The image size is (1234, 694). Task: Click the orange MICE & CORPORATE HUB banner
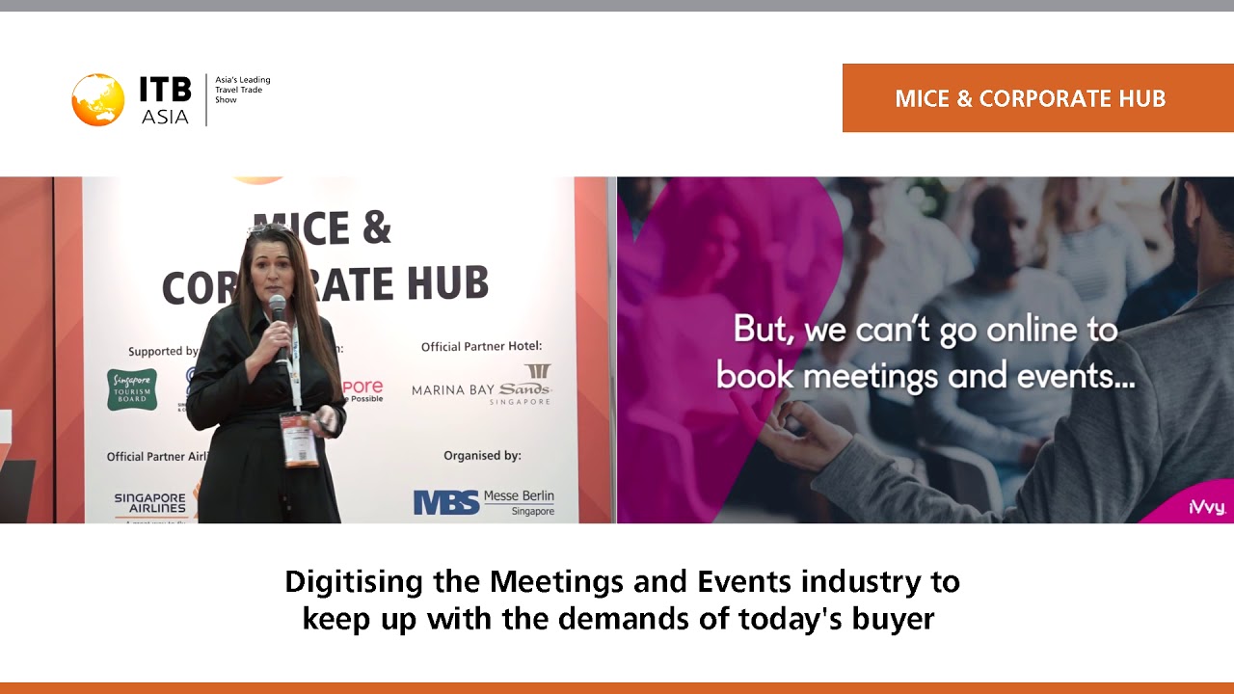[1038, 98]
